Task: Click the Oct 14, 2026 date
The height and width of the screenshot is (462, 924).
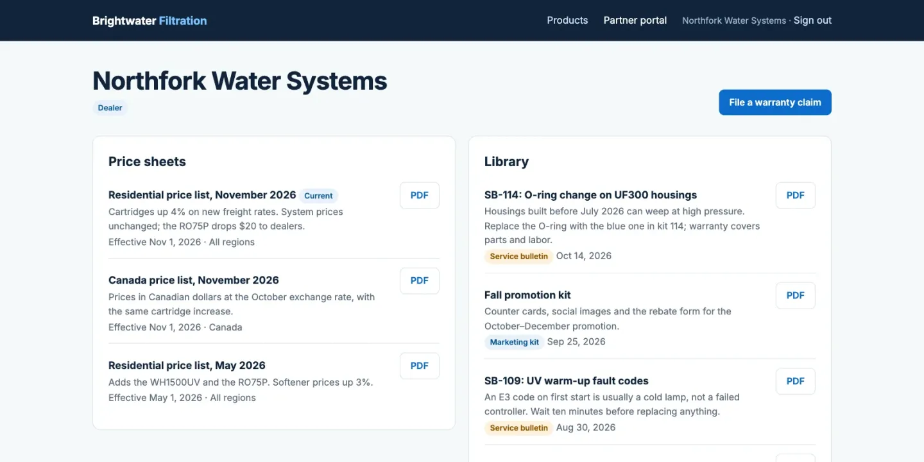Action: point(584,256)
